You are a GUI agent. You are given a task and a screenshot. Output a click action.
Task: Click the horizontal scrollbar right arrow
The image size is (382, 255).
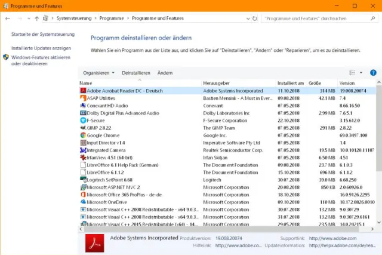click(x=372, y=229)
